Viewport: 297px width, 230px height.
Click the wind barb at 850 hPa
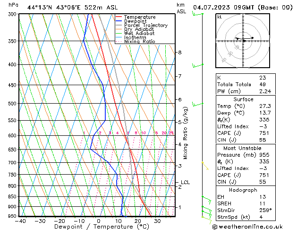(x=207, y=200)
